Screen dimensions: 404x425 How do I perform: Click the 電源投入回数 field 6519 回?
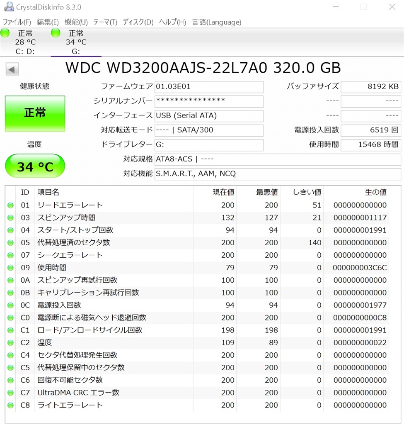pos(371,130)
